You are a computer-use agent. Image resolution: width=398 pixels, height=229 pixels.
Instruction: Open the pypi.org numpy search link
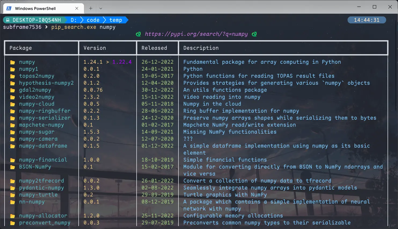pyautogui.click(x=196, y=34)
